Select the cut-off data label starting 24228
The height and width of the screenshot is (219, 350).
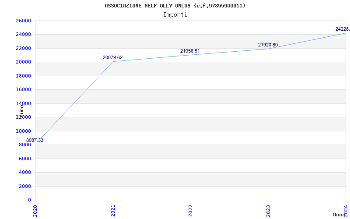click(x=343, y=29)
